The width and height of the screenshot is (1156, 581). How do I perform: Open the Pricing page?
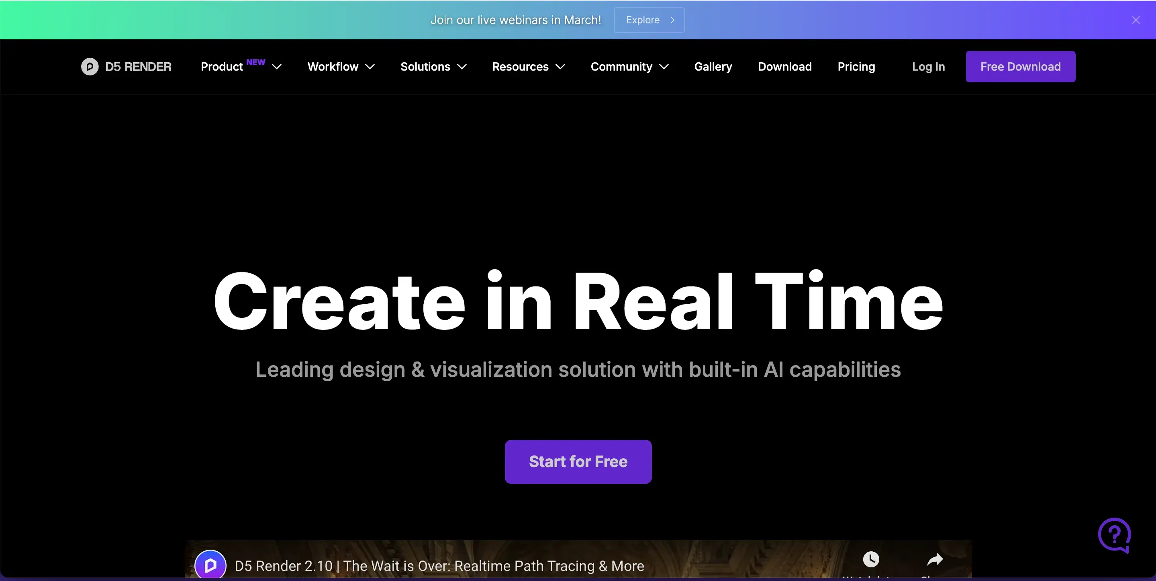pos(856,66)
